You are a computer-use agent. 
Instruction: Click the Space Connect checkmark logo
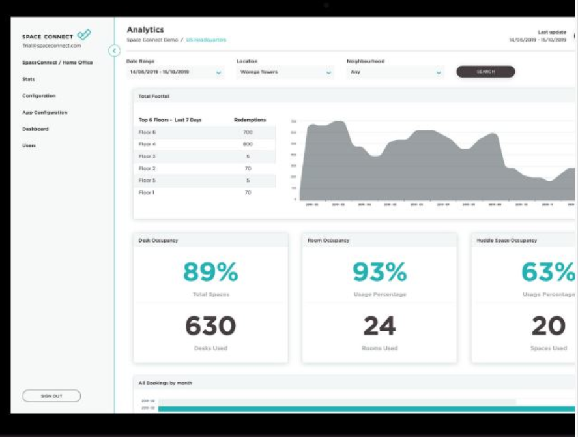pos(84,35)
